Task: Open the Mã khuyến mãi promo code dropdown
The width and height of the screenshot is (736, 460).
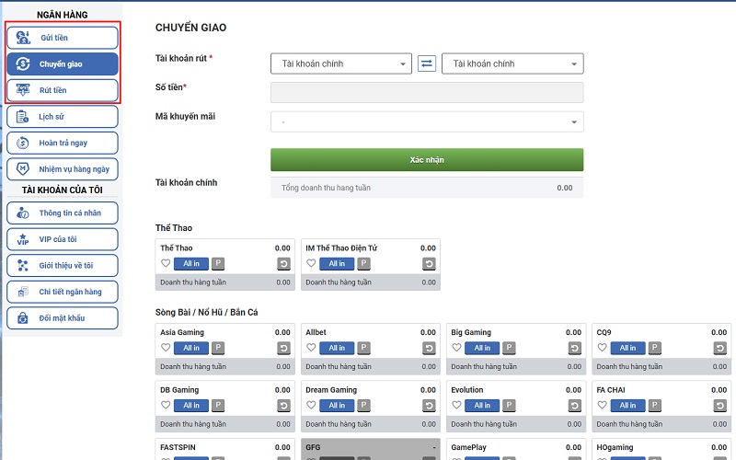Action: click(x=427, y=122)
